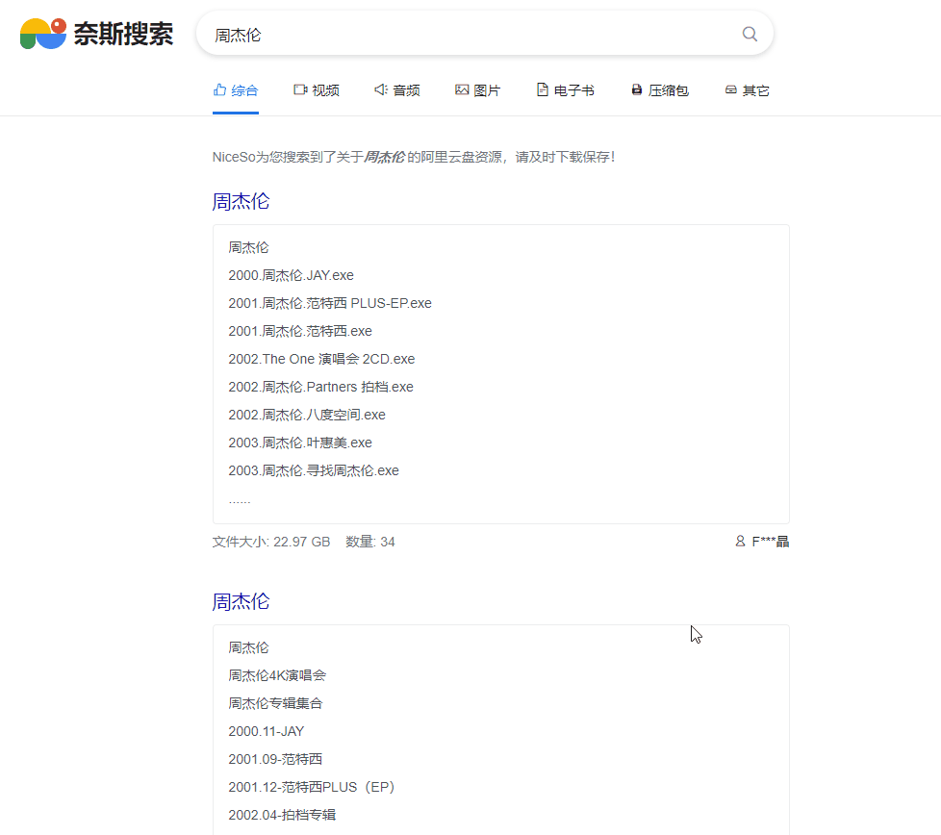Click the NiceSo search summary message
The image size is (941, 835).
click(x=414, y=157)
